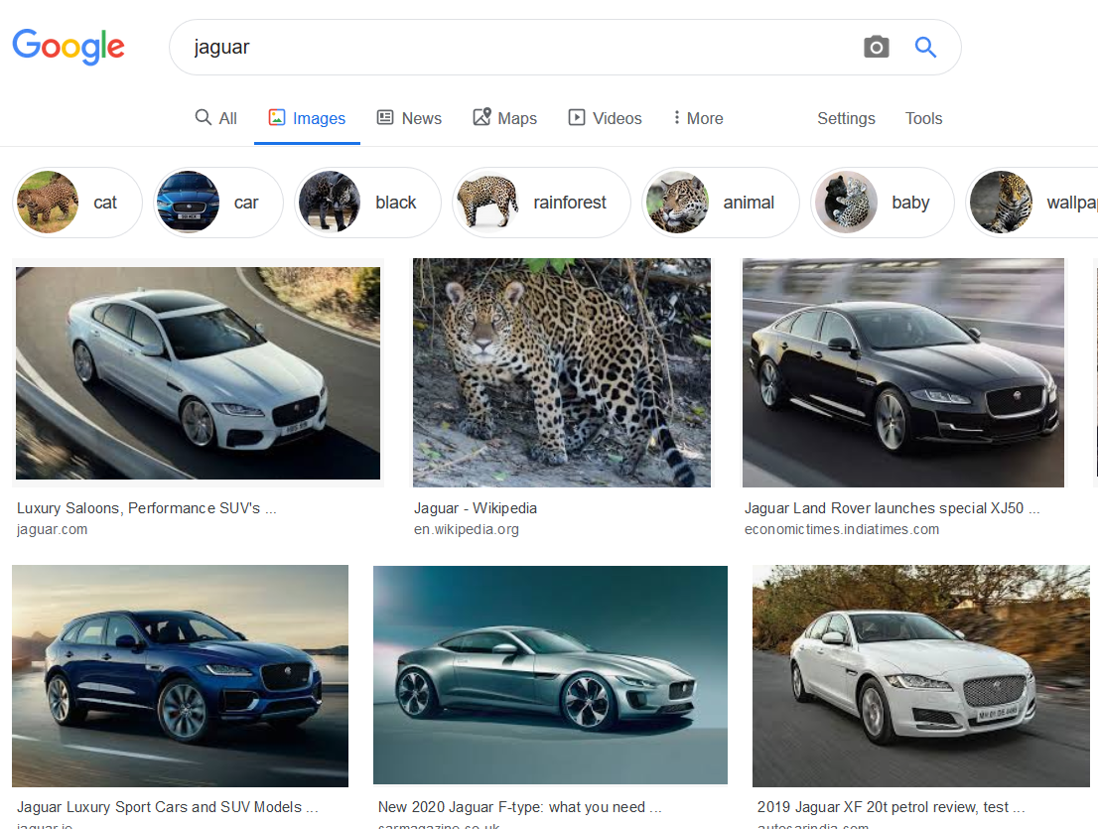Expand the More menu
The width and height of the screenshot is (1098, 829).
click(x=698, y=118)
